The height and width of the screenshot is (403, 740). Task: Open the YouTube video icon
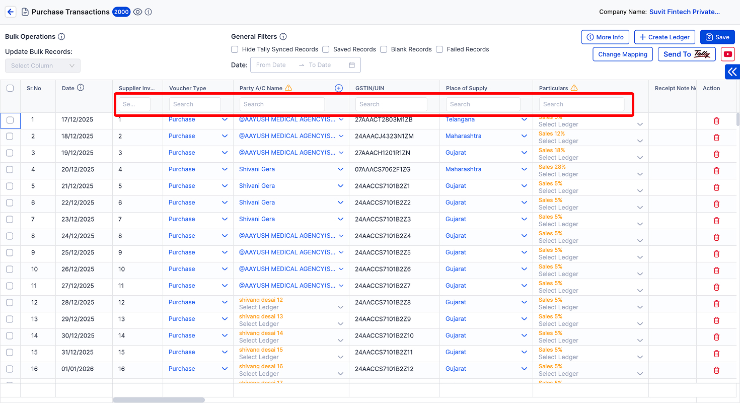tap(727, 54)
